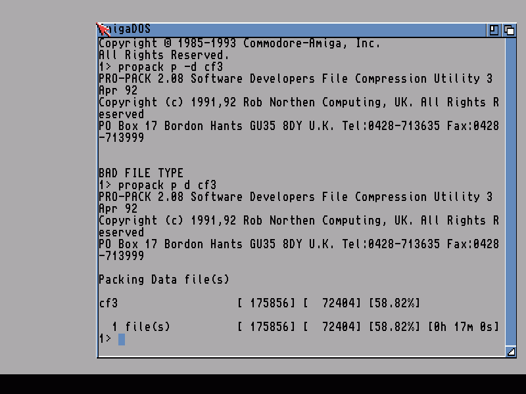Click the '1 file(s)' summary label

141,326
